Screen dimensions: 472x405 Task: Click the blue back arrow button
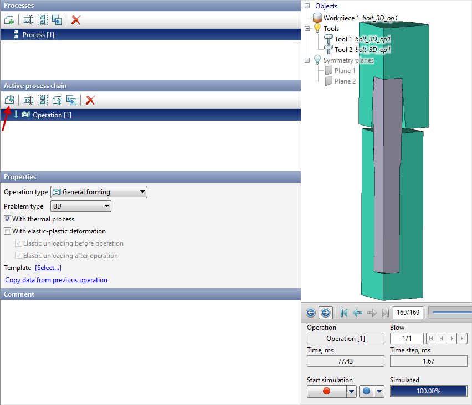[311, 313]
